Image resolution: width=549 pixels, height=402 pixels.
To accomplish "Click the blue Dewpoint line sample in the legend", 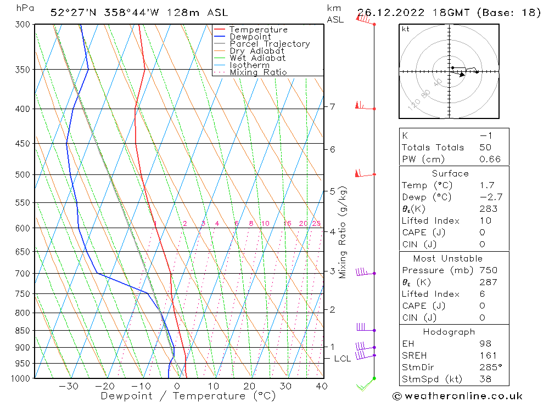I will coord(220,37).
